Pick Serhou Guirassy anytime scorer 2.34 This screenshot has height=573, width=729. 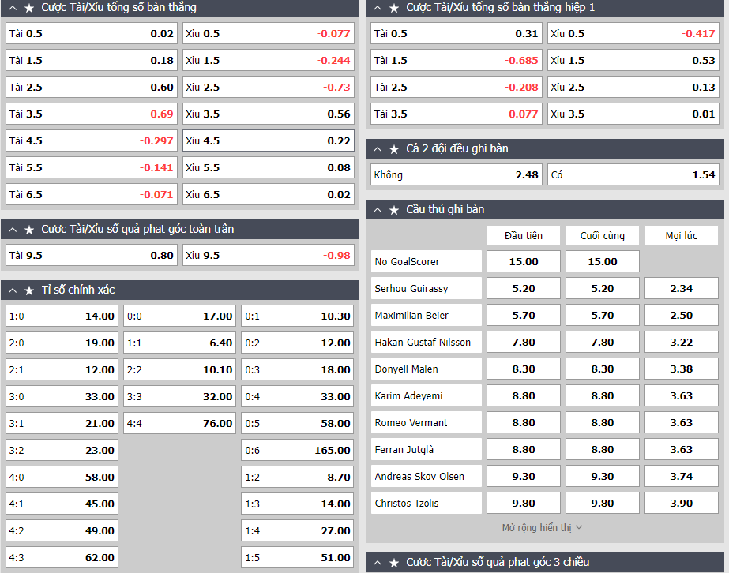point(681,289)
